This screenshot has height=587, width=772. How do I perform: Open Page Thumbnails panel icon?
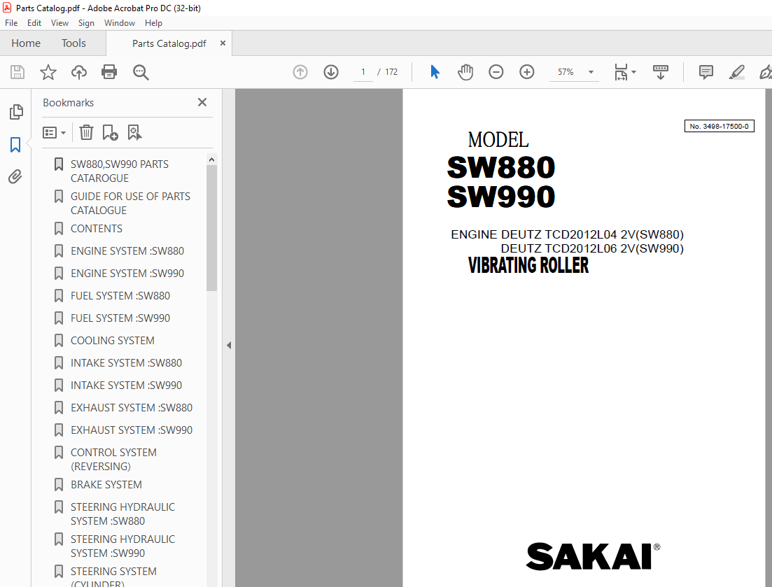click(16, 112)
